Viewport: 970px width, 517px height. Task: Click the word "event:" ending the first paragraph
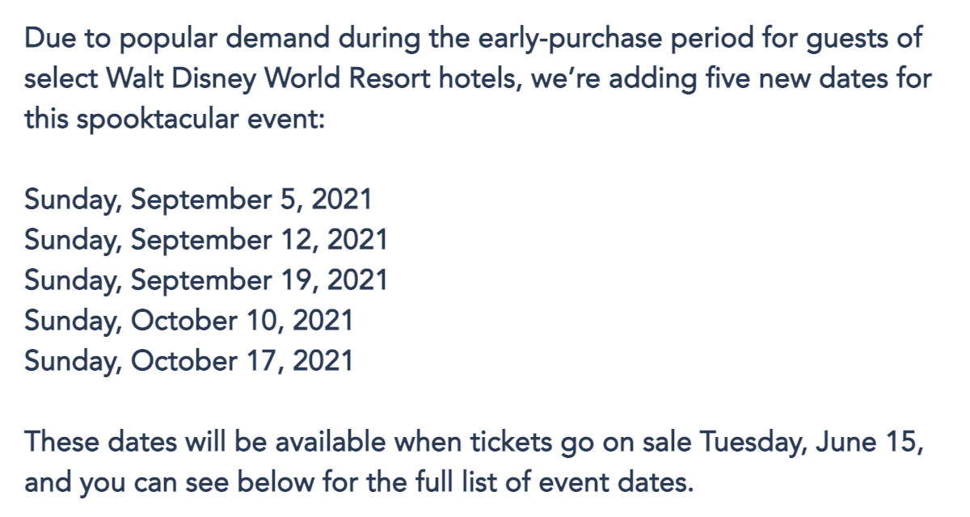click(278, 120)
